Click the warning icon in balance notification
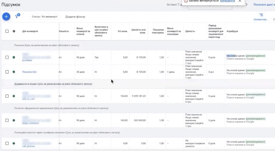The image size is (275, 151). [x=186, y=1]
